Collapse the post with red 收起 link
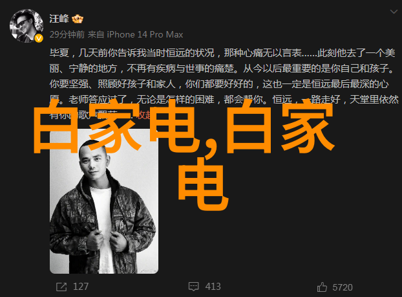The width and height of the screenshot is (402, 297). coord(144,115)
